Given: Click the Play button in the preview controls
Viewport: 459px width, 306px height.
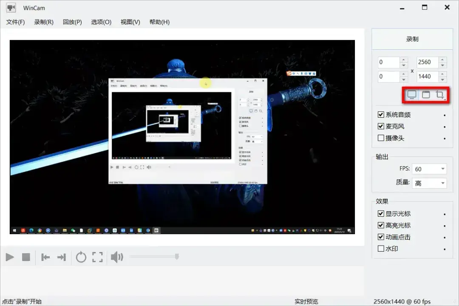Looking at the screenshot, I should click(x=9, y=257).
